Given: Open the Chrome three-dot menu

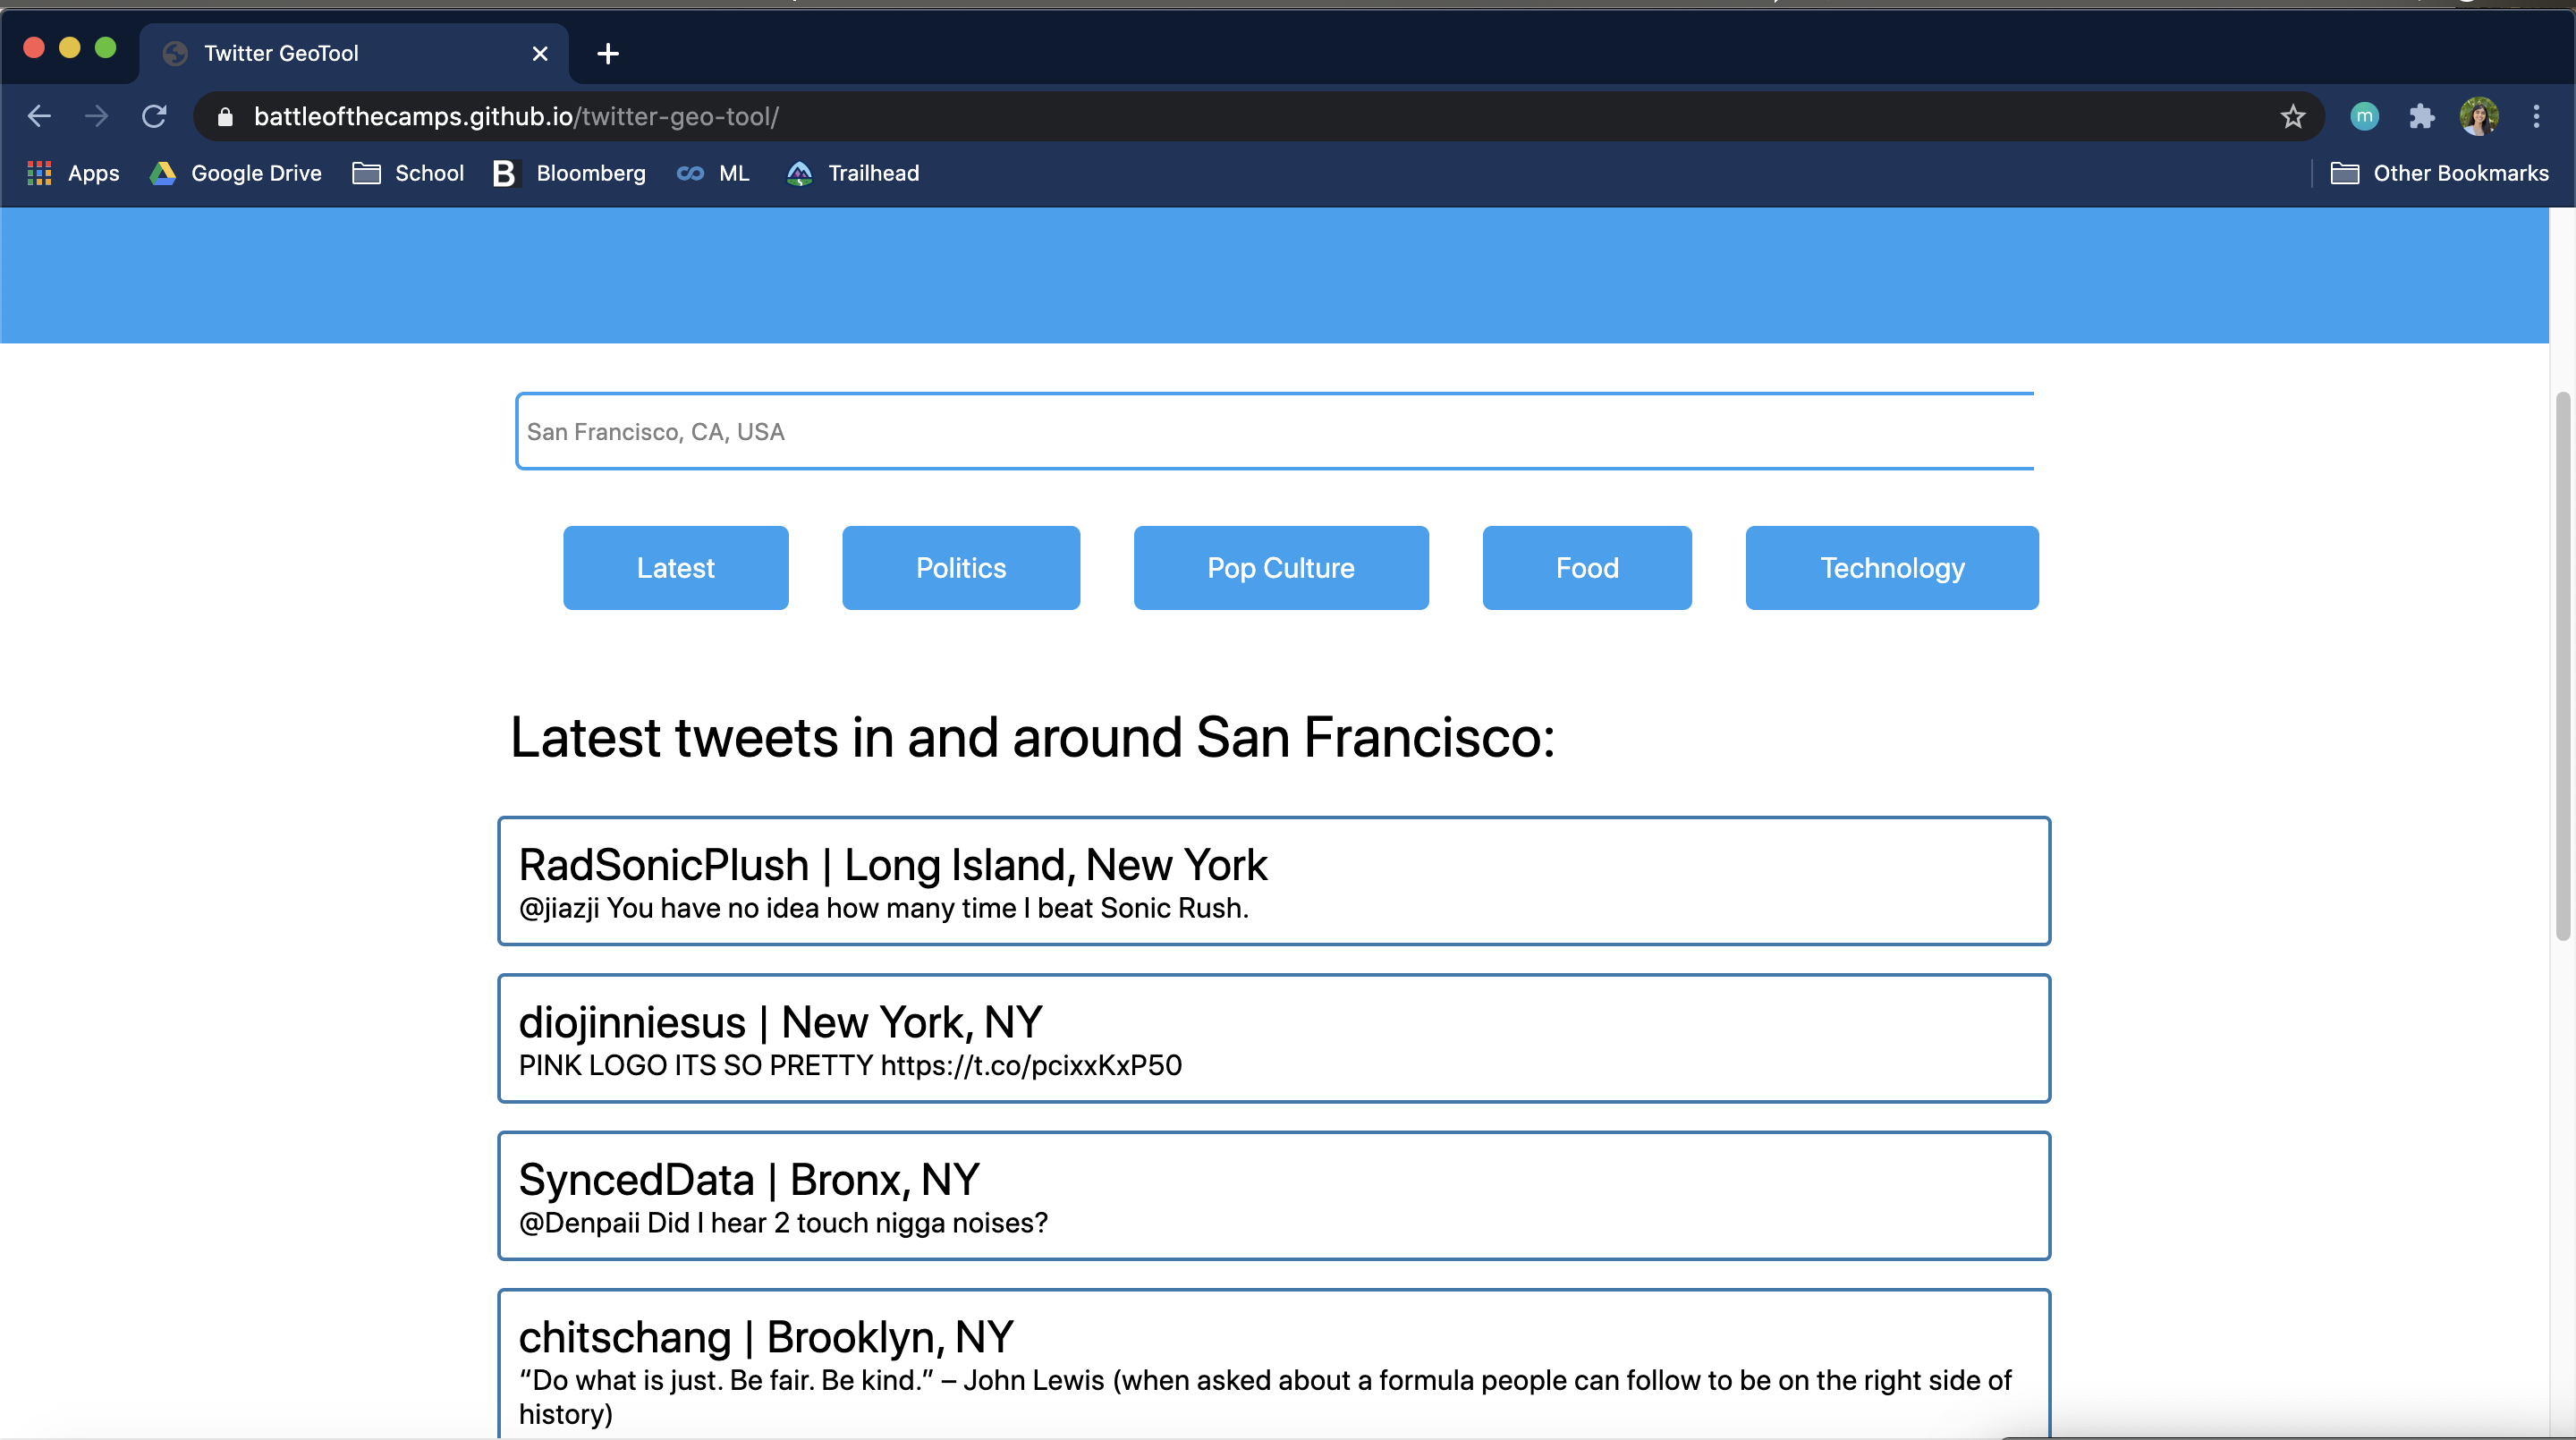Looking at the screenshot, I should click(2536, 117).
